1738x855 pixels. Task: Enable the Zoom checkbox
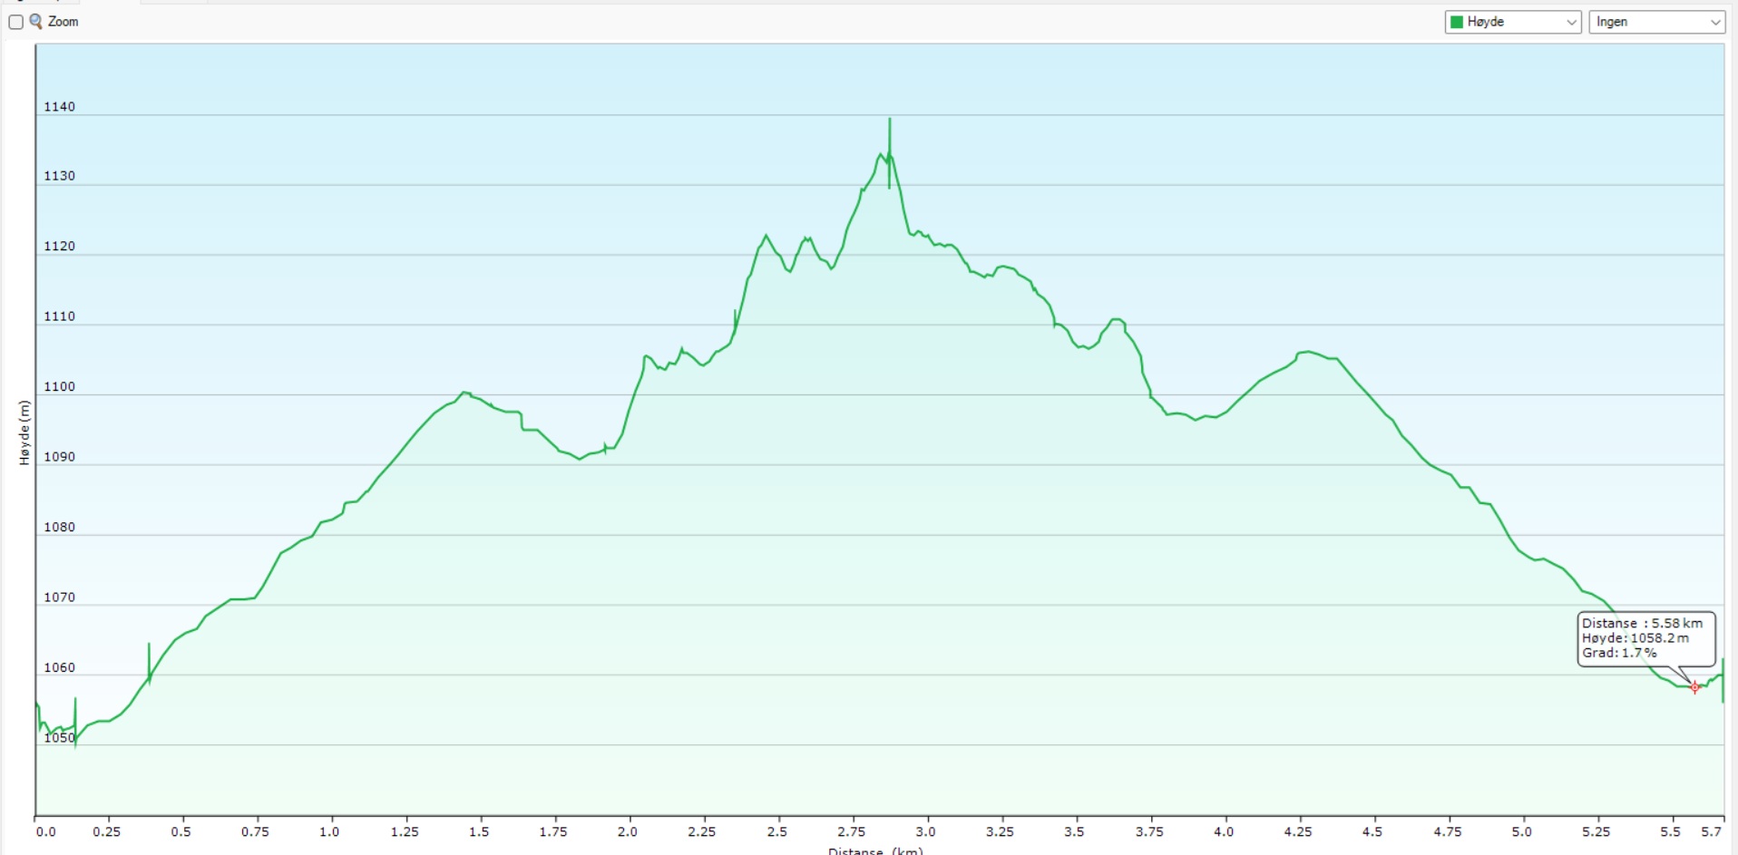(x=15, y=22)
